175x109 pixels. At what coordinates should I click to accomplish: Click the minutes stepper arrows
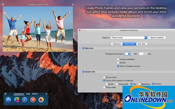point(132,54)
